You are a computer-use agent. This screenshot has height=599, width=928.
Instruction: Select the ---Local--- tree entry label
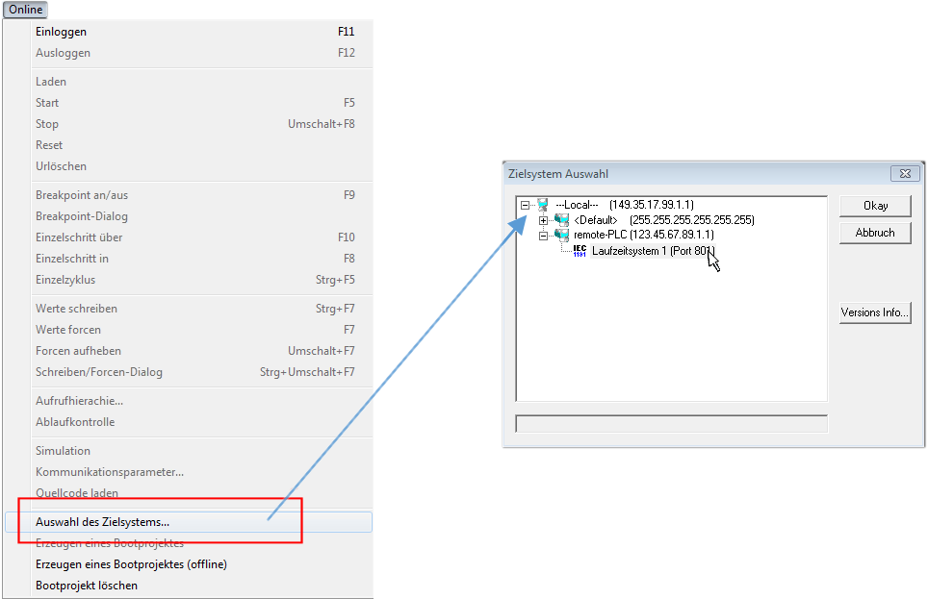pos(578,205)
